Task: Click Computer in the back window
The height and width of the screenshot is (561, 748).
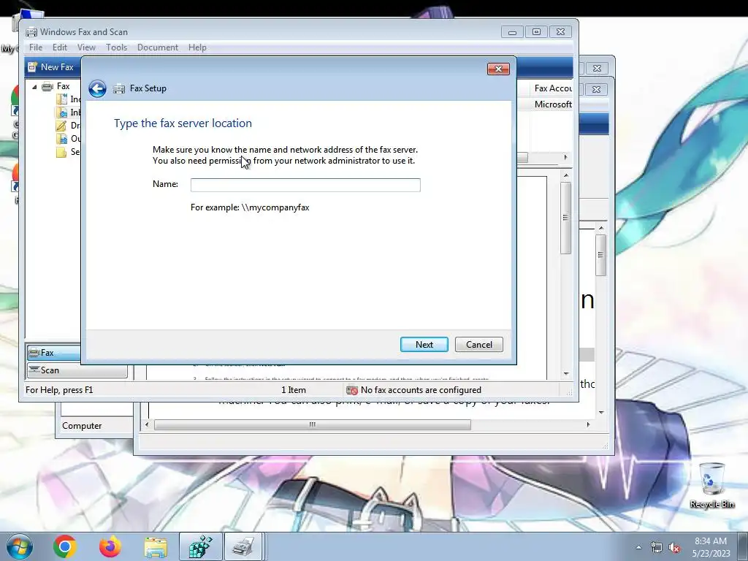Action: (82, 426)
